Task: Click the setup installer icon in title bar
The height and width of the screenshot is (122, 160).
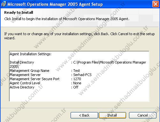Action: click(x=4, y=4)
